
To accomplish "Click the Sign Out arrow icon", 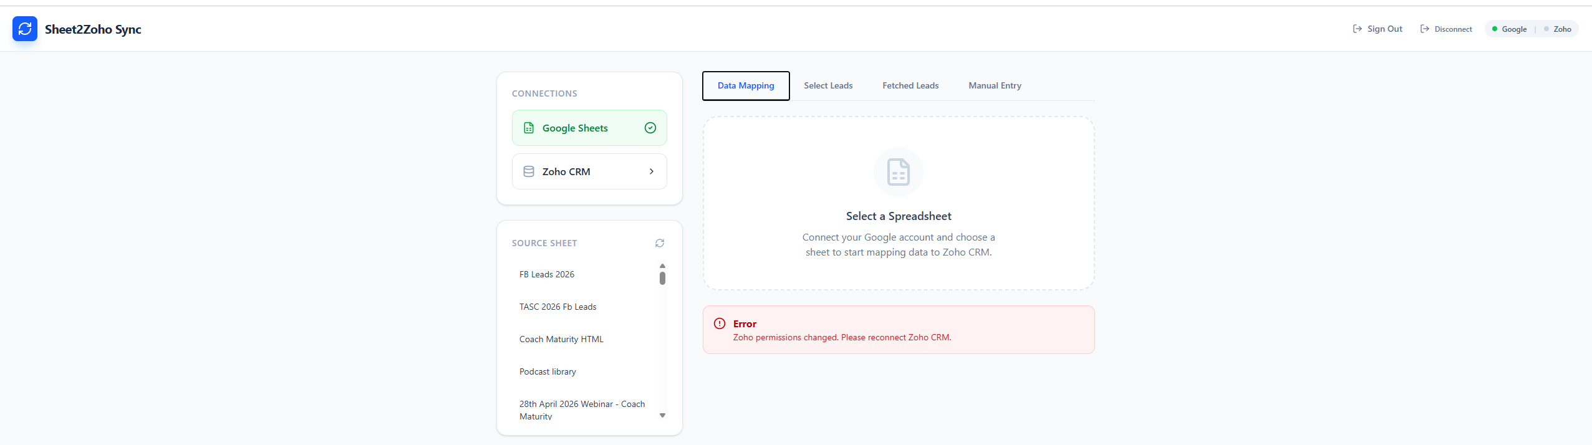I will (1357, 29).
